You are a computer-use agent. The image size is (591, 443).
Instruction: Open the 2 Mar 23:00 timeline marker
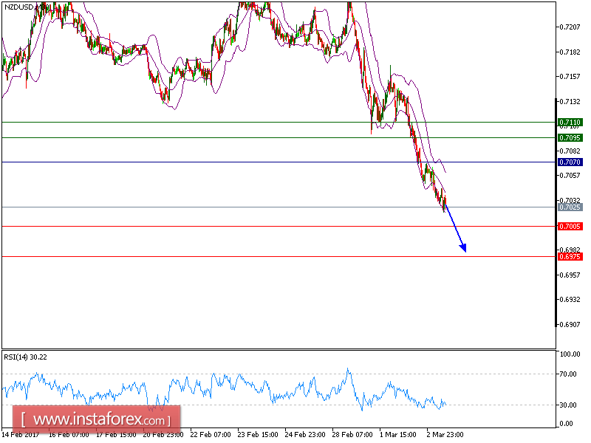443,436
